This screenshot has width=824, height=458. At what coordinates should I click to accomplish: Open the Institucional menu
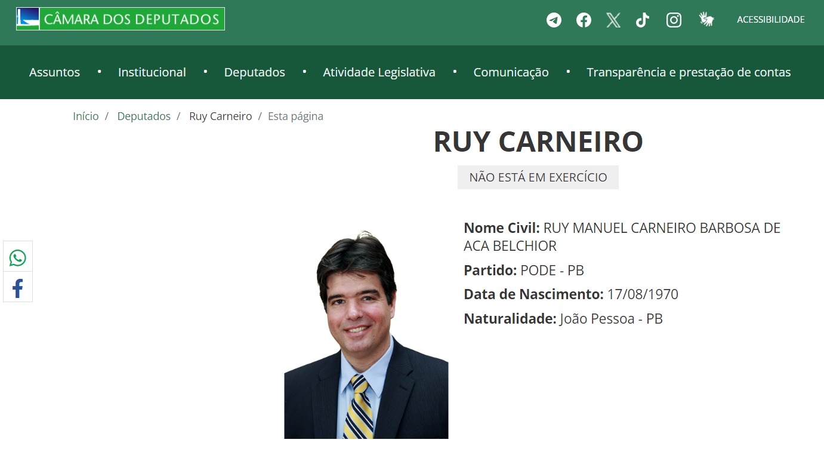point(152,72)
